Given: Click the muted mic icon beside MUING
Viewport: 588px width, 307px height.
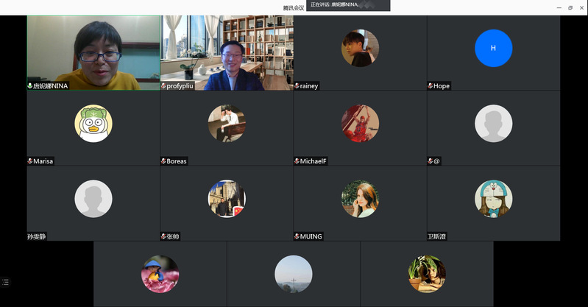Looking at the screenshot, I should pyautogui.click(x=297, y=236).
